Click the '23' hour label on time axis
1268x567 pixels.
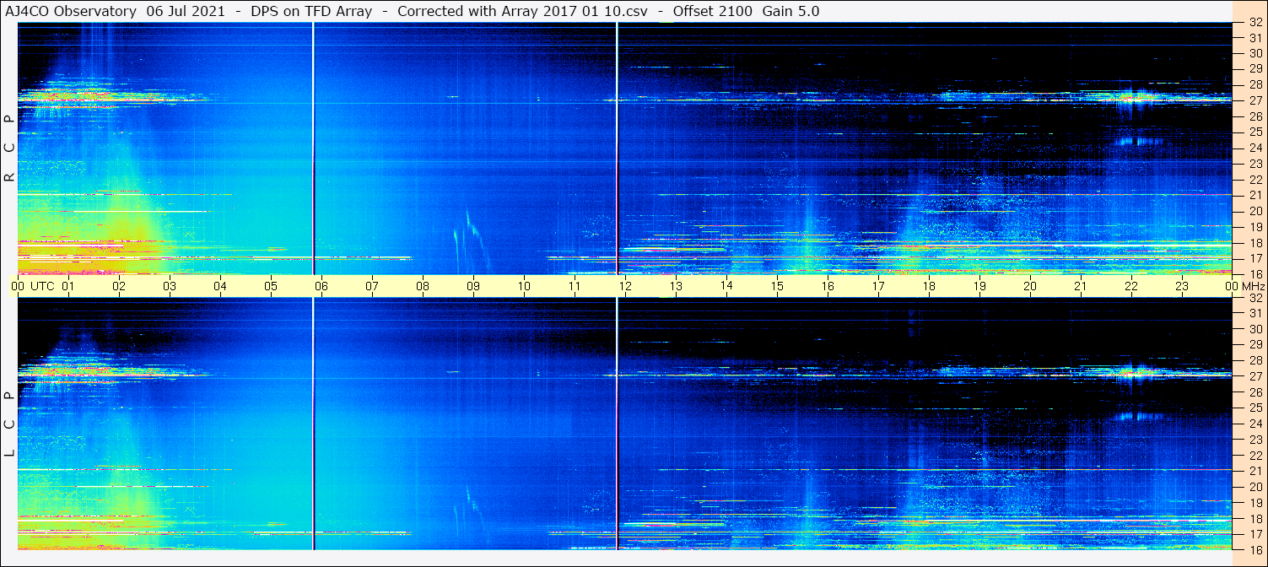1182,286
